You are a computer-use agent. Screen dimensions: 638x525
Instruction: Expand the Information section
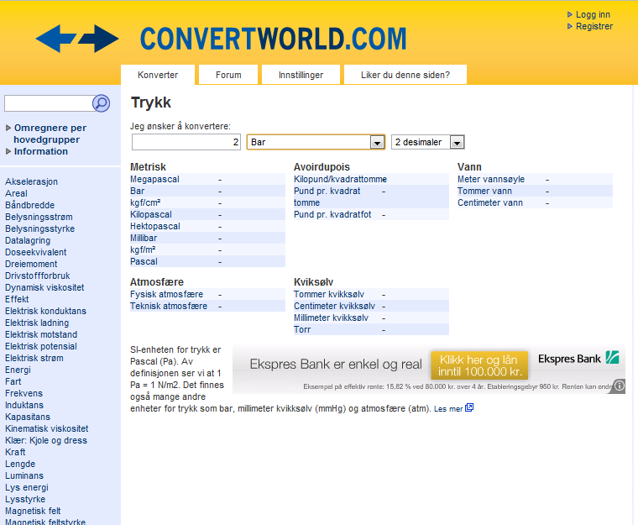(40, 151)
